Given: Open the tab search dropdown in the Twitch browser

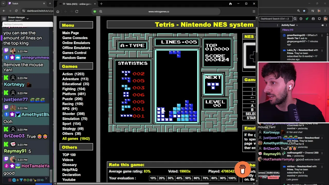Looking at the screenshot, I should pyautogui.click(x=3, y=4).
